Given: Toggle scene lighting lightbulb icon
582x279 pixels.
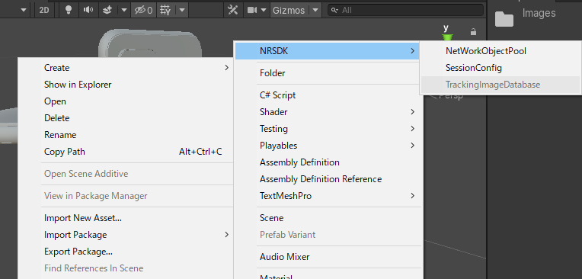Looking at the screenshot, I should click(x=68, y=10).
